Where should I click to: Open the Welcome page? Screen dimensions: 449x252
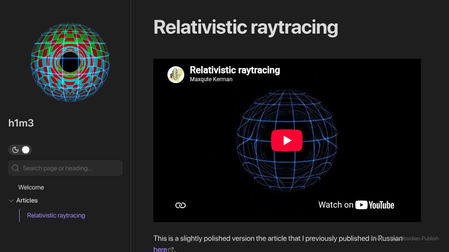click(31, 188)
